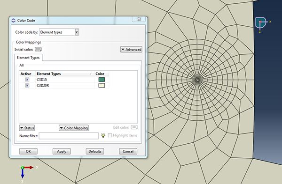The image size is (282, 184).
Task: Click the cream C3D20R color swatch
Action: [x=102, y=86]
